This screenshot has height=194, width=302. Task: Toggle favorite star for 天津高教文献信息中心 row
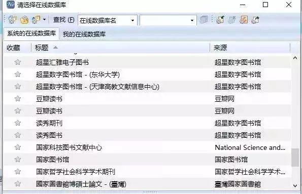[x=18, y=86]
